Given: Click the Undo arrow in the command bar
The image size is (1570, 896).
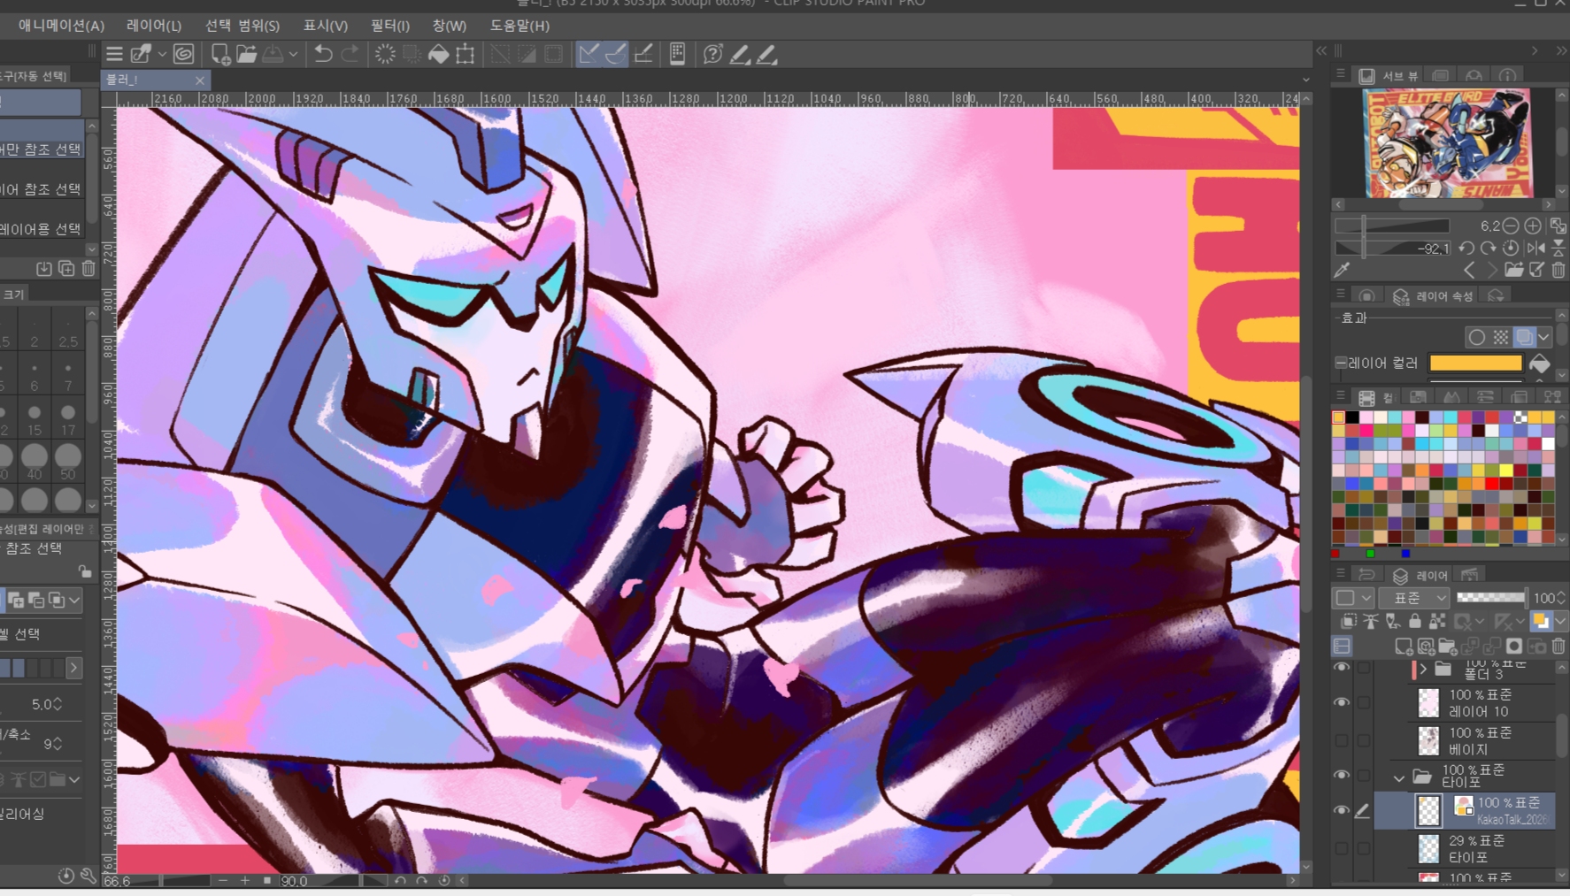Looking at the screenshot, I should pos(323,54).
